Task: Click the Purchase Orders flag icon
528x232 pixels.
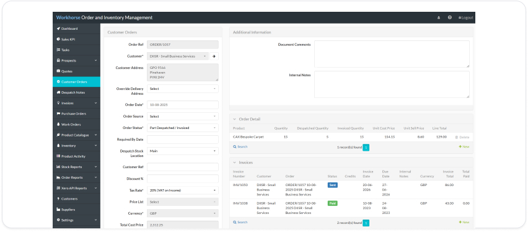Action: pos(58,114)
